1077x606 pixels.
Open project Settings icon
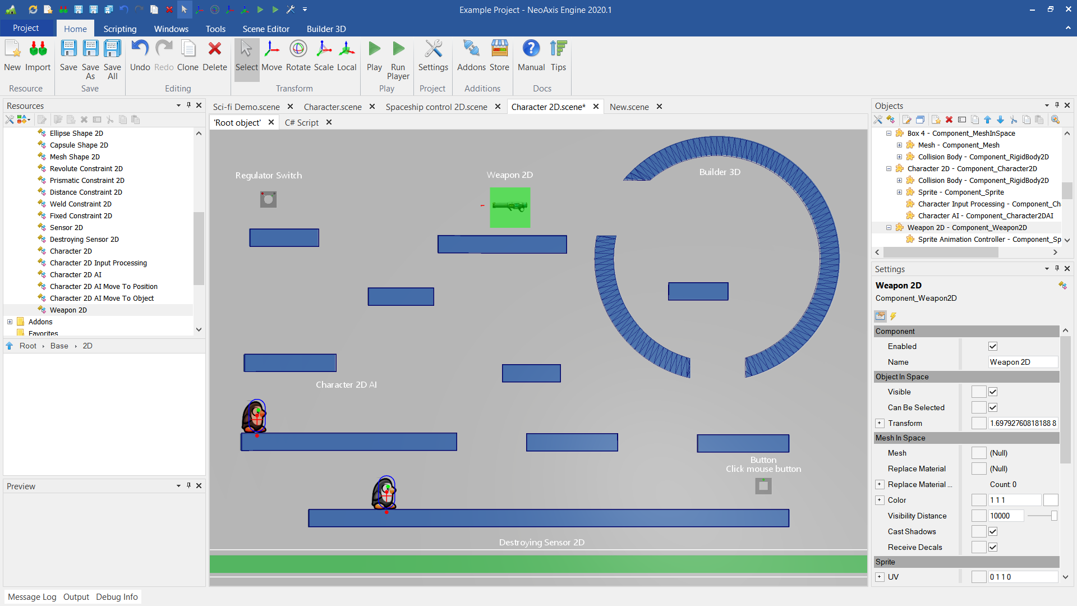click(x=433, y=56)
